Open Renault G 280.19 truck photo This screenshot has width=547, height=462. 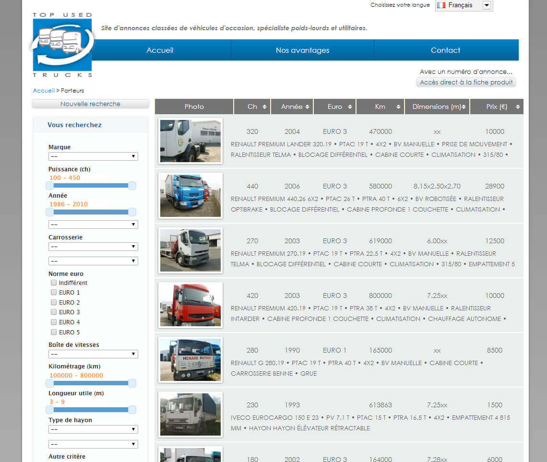coord(190,359)
